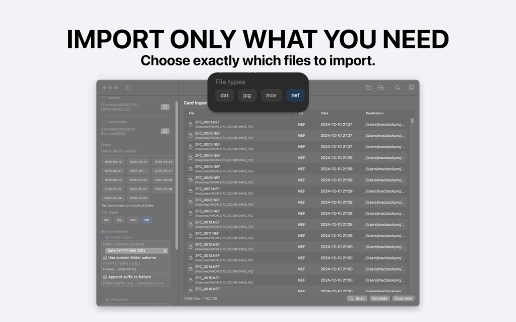Click the file list vertical scrollbar
The width and height of the screenshot is (516, 322).
[412, 121]
